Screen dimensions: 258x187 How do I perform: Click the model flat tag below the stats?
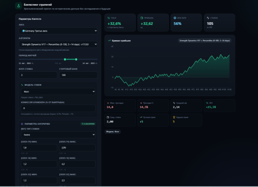click(112, 132)
